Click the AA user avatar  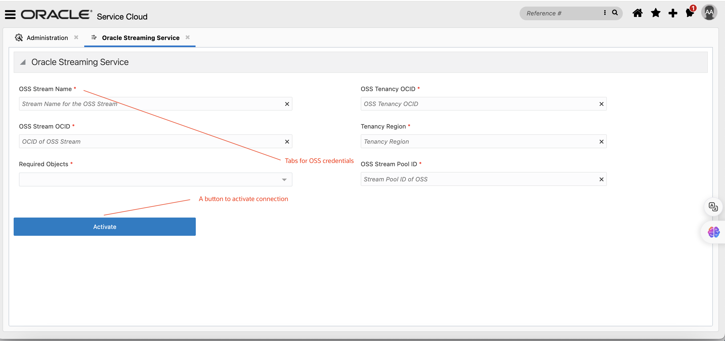coord(709,12)
